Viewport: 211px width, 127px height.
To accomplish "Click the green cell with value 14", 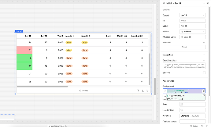I will coord(24,66).
